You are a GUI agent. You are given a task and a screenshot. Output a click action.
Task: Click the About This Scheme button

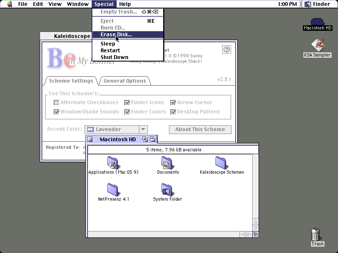200,129
